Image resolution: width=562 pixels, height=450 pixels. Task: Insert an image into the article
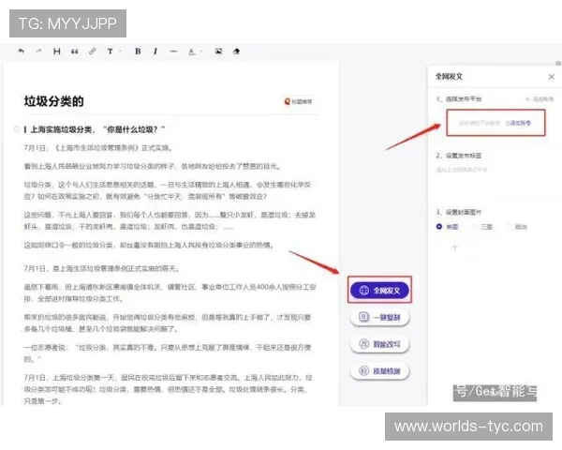[218, 52]
